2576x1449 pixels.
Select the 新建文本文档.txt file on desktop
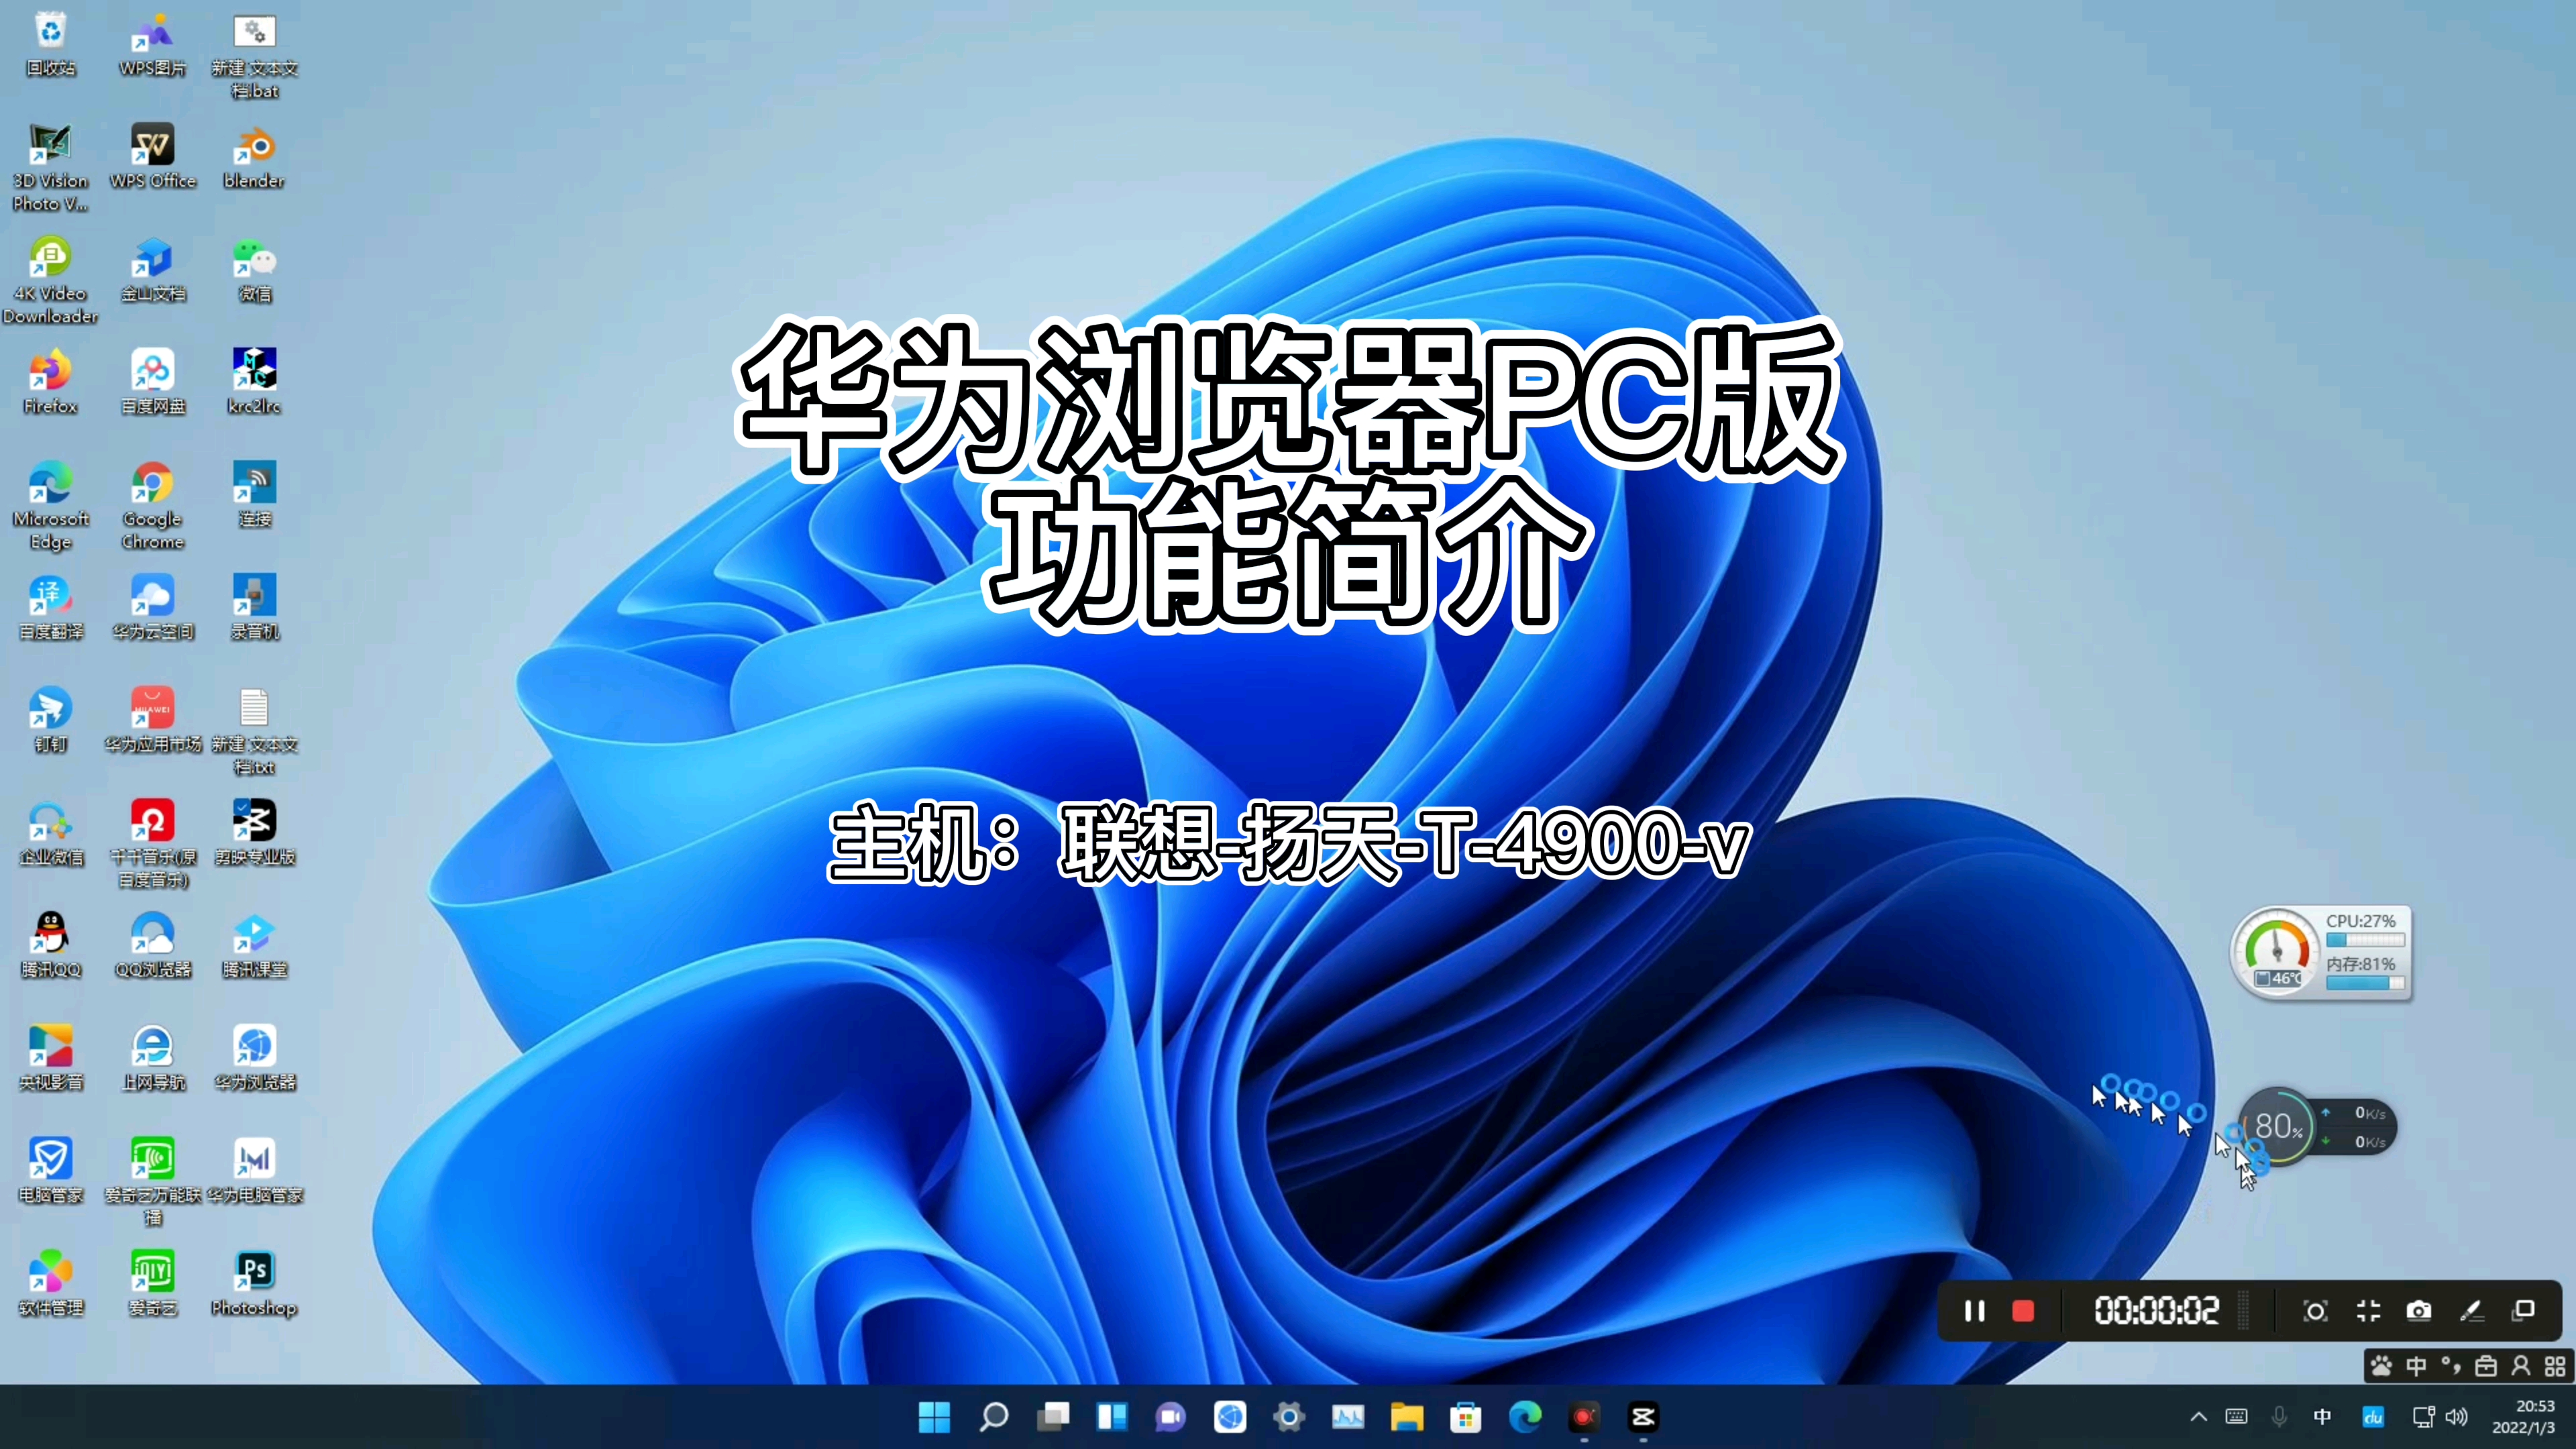coord(254,731)
